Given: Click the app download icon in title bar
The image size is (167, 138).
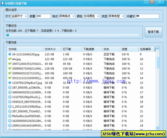Looking at the screenshot, I should coord(2,3).
